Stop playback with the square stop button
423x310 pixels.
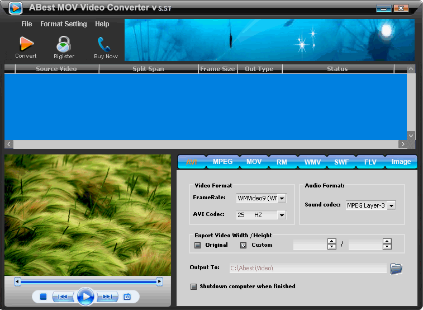tap(43, 297)
